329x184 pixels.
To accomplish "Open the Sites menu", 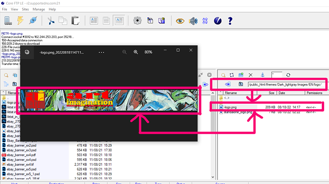I will pos(25,10).
